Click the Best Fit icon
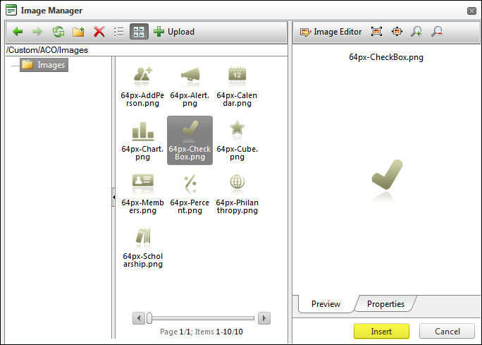The image size is (482, 345). pyautogui.click(x=377, y=32)
